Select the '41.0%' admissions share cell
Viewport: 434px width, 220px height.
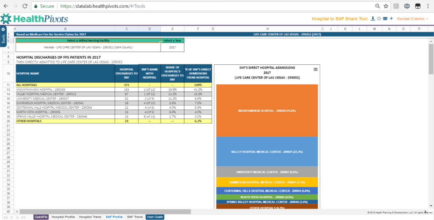click(x=198, y=90)
